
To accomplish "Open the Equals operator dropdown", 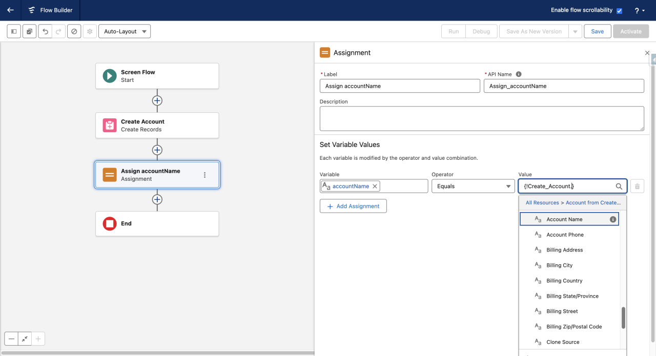I will point(473,186).
